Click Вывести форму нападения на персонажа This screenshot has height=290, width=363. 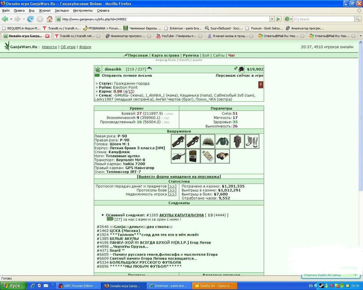point(179,177)
